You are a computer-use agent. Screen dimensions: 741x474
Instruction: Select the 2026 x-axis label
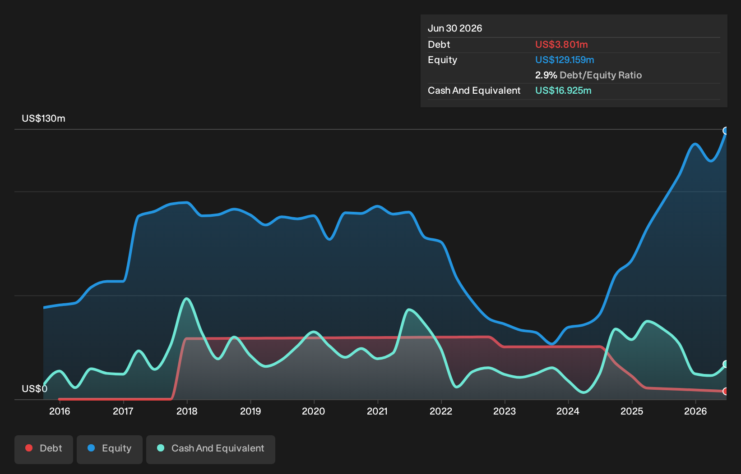click(695, 411)
